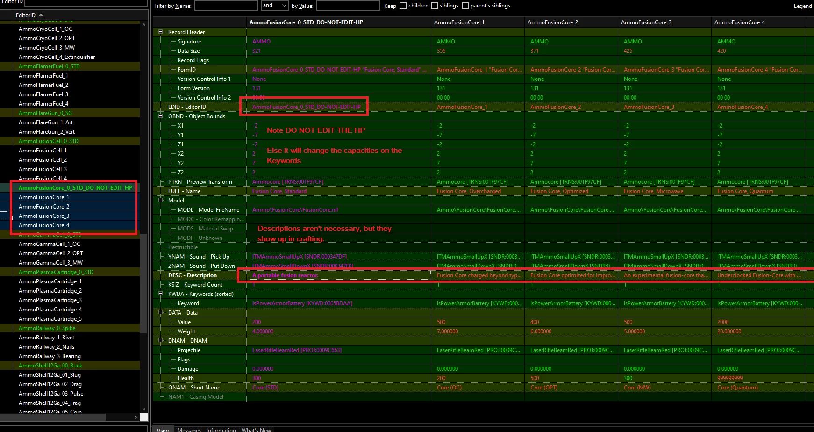The width and height of the screenshot is (814, 432).
Task: Switch to the Information tab
Action: point(221,430)
